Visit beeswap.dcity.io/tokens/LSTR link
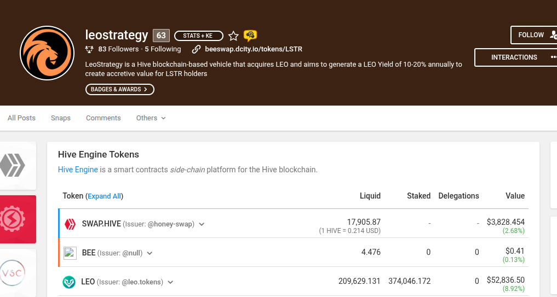Screen dimensions: 557x297 coord(254,49)
